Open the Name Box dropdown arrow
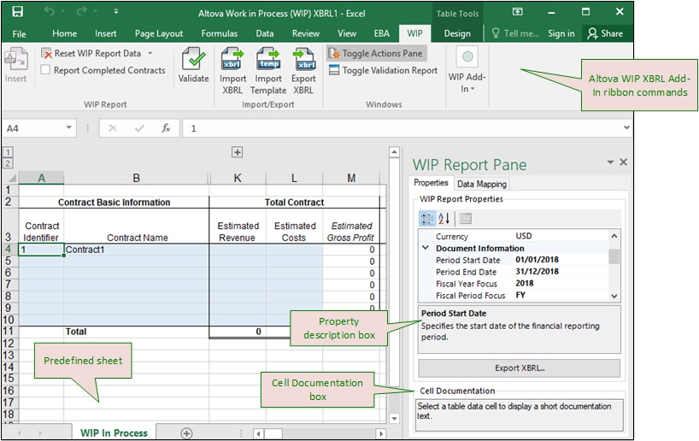 pyautogui.click(x=68, y=128)
